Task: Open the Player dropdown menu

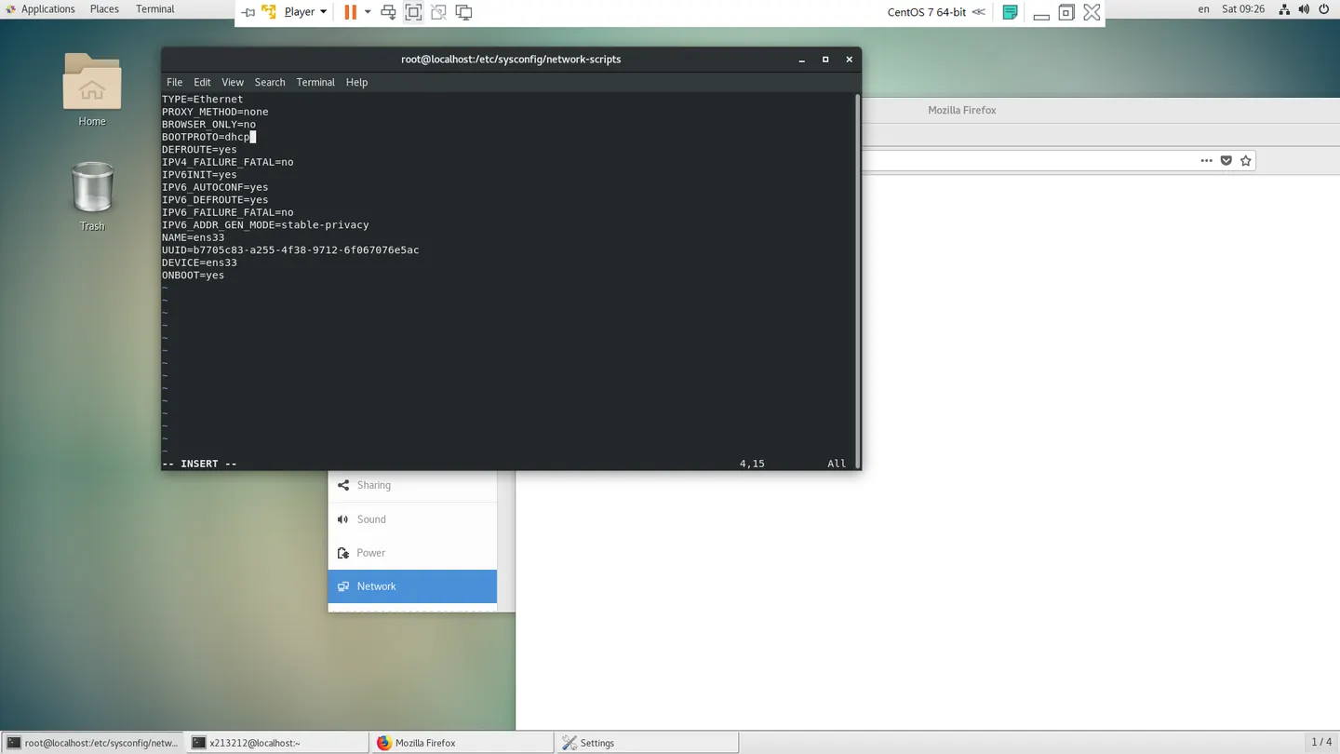Action: [x=305, y=12]
